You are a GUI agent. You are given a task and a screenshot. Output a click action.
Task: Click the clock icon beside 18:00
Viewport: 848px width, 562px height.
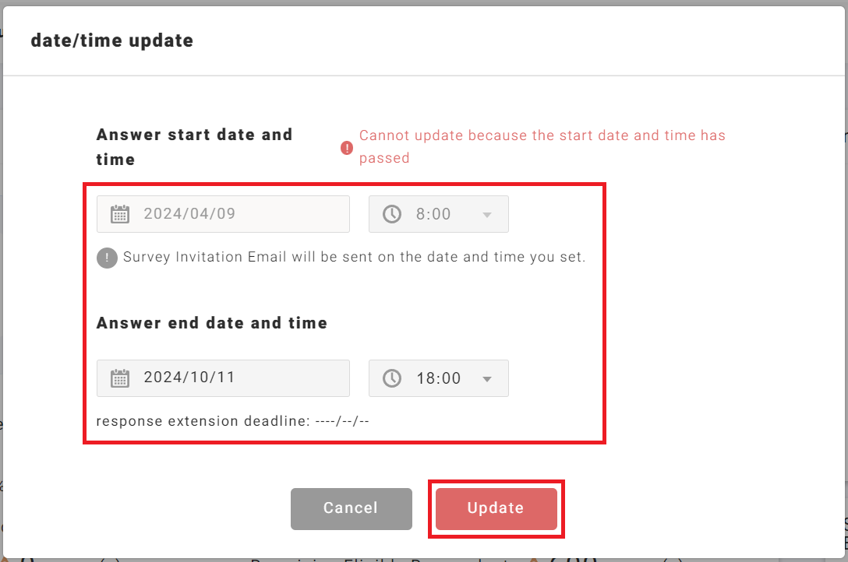(392, 378)
